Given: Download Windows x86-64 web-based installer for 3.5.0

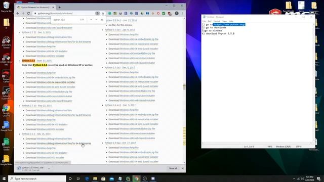Looking at the screenshot, I should pyautogui.click(x=56, y=87).
